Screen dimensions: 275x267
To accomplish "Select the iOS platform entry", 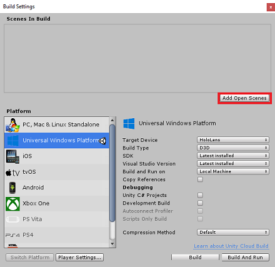I will click(57, 156).
